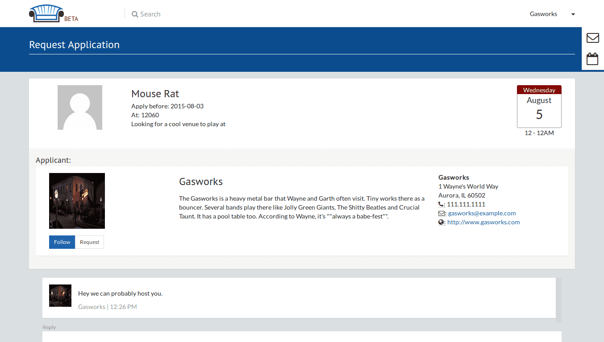
Task: Focus the Search field in header
Action: (150, 14)
